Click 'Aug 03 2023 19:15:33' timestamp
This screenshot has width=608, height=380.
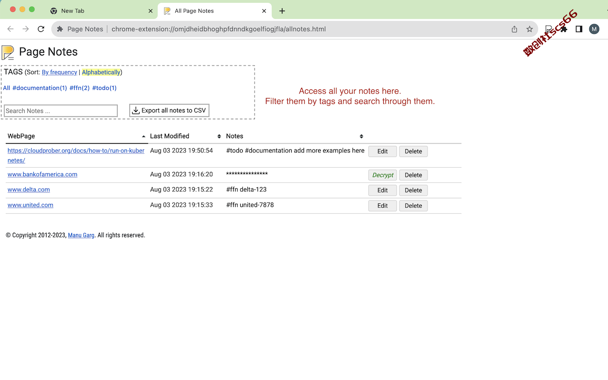pyautogui.click(x=181, y=205)
